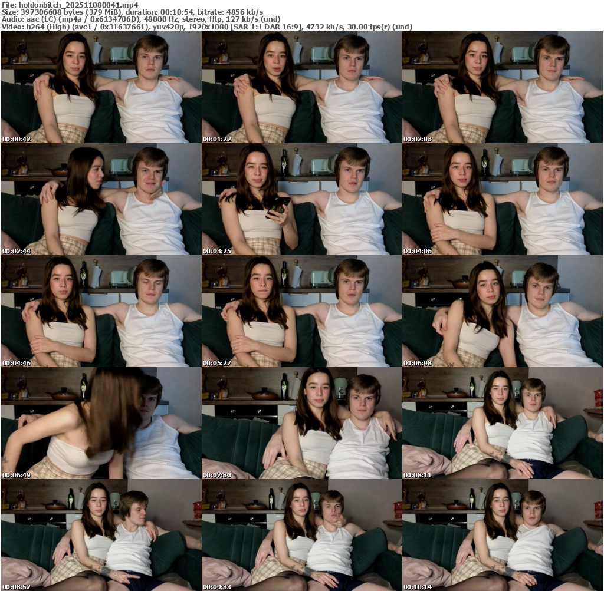The image size is (604, 591).
Task: Select the thumbnail frame stamped 00:01:22
Action: [x=301, y=87]
